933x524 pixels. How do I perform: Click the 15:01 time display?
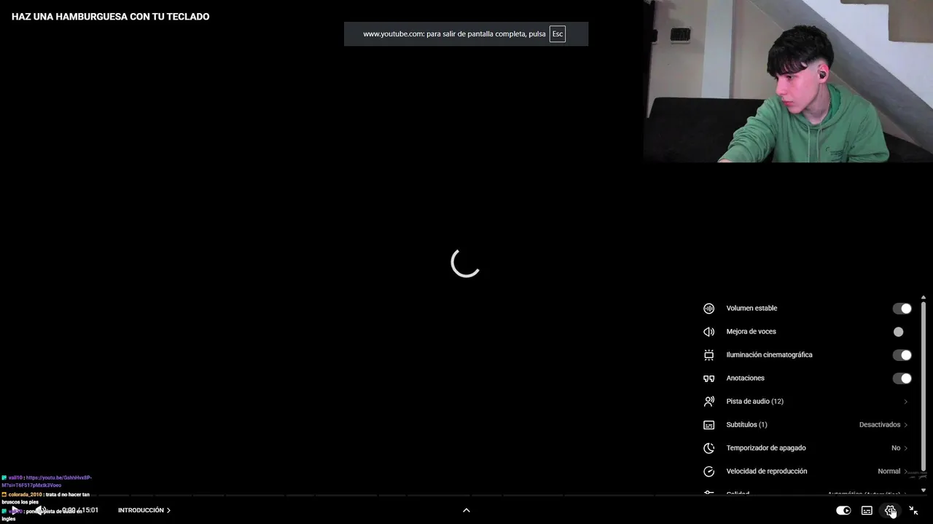coord(89,510)
